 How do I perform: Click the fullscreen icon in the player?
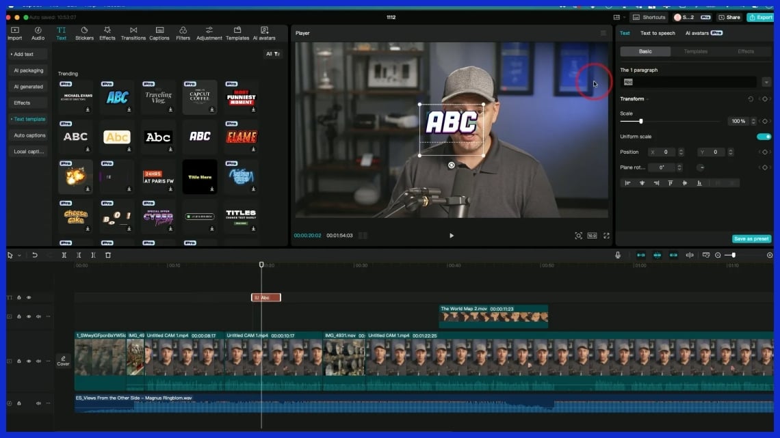tap(606, 236)
